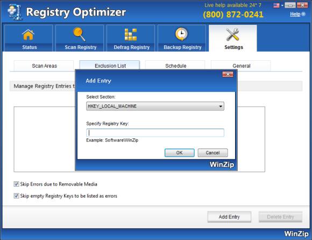Viewport: 312px width, 240px height.
Task: Click the Settings tools icon
Action: pyautogui.click(x=232, y=34)
